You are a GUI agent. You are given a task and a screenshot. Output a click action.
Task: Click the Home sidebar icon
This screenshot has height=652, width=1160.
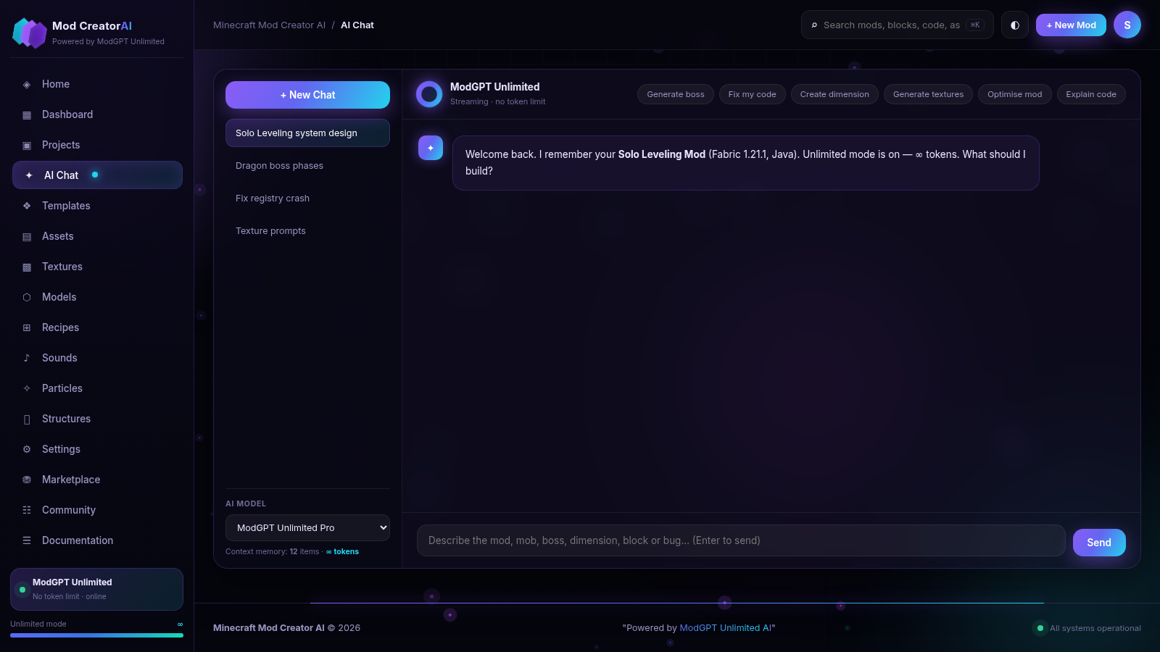click(27, 85)
